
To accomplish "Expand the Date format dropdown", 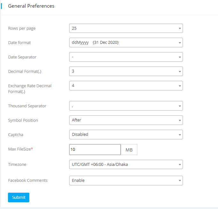I will [x=126, y=43].
